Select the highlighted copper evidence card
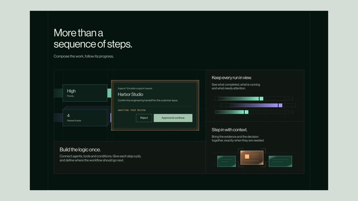Screen dimensions: 358x201 [x=252, y=157]
